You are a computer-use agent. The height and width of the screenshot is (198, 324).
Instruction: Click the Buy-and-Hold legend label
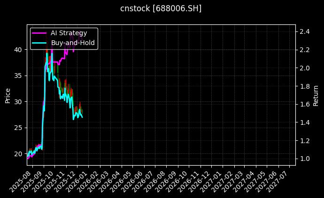click(x=73, y=43)
